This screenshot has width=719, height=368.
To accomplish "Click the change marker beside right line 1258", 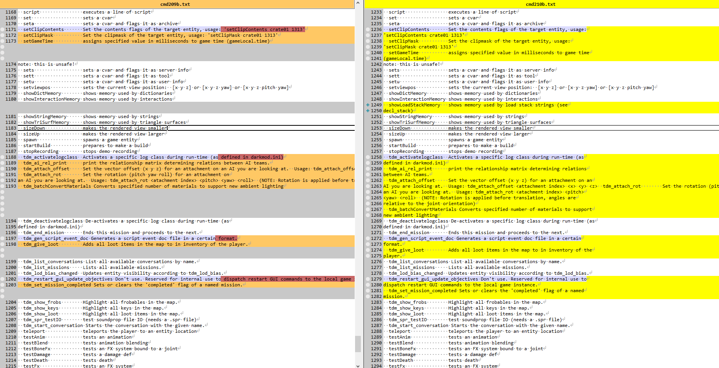I will pyautogui.click(x=367, y=157).
